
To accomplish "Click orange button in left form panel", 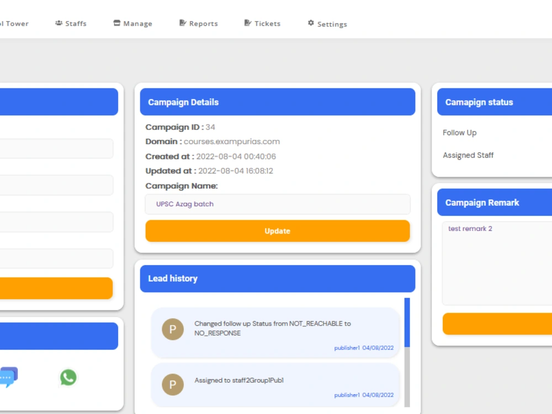I will 56,288.
